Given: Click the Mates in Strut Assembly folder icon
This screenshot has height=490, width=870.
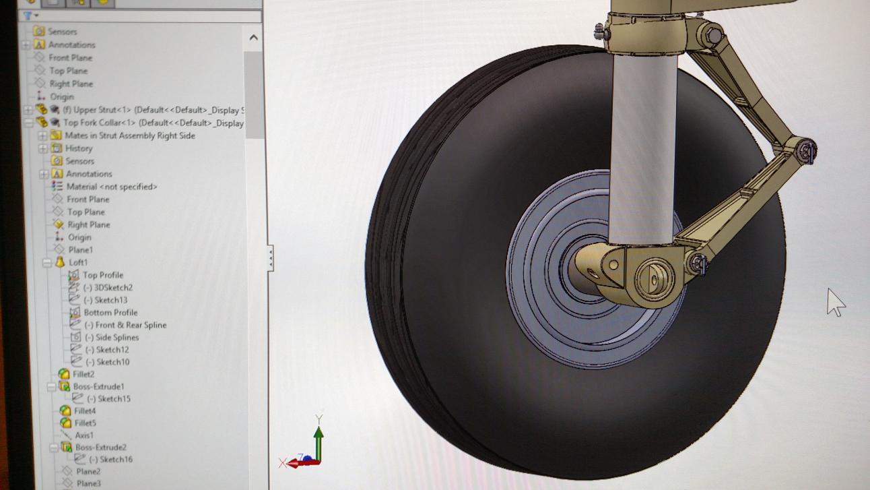Looking at the screenshot, I should coord(56,135).
